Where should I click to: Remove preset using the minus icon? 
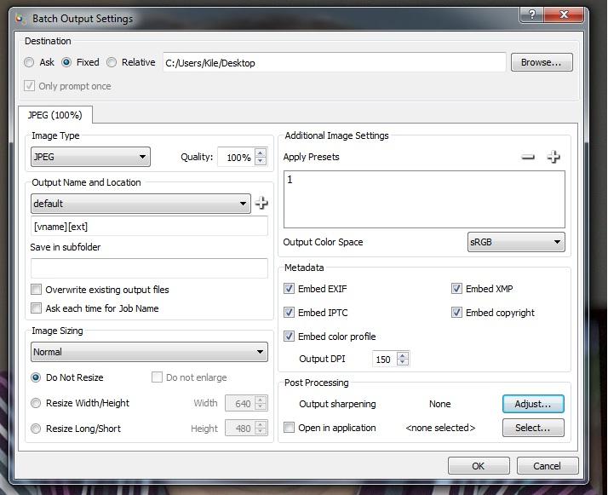tap(528, 157)
